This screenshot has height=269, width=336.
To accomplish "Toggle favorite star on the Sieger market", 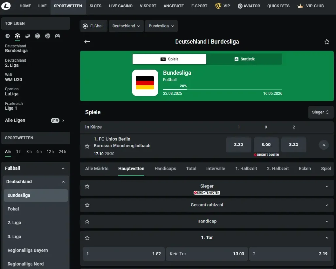I will [x=87, y=186].
